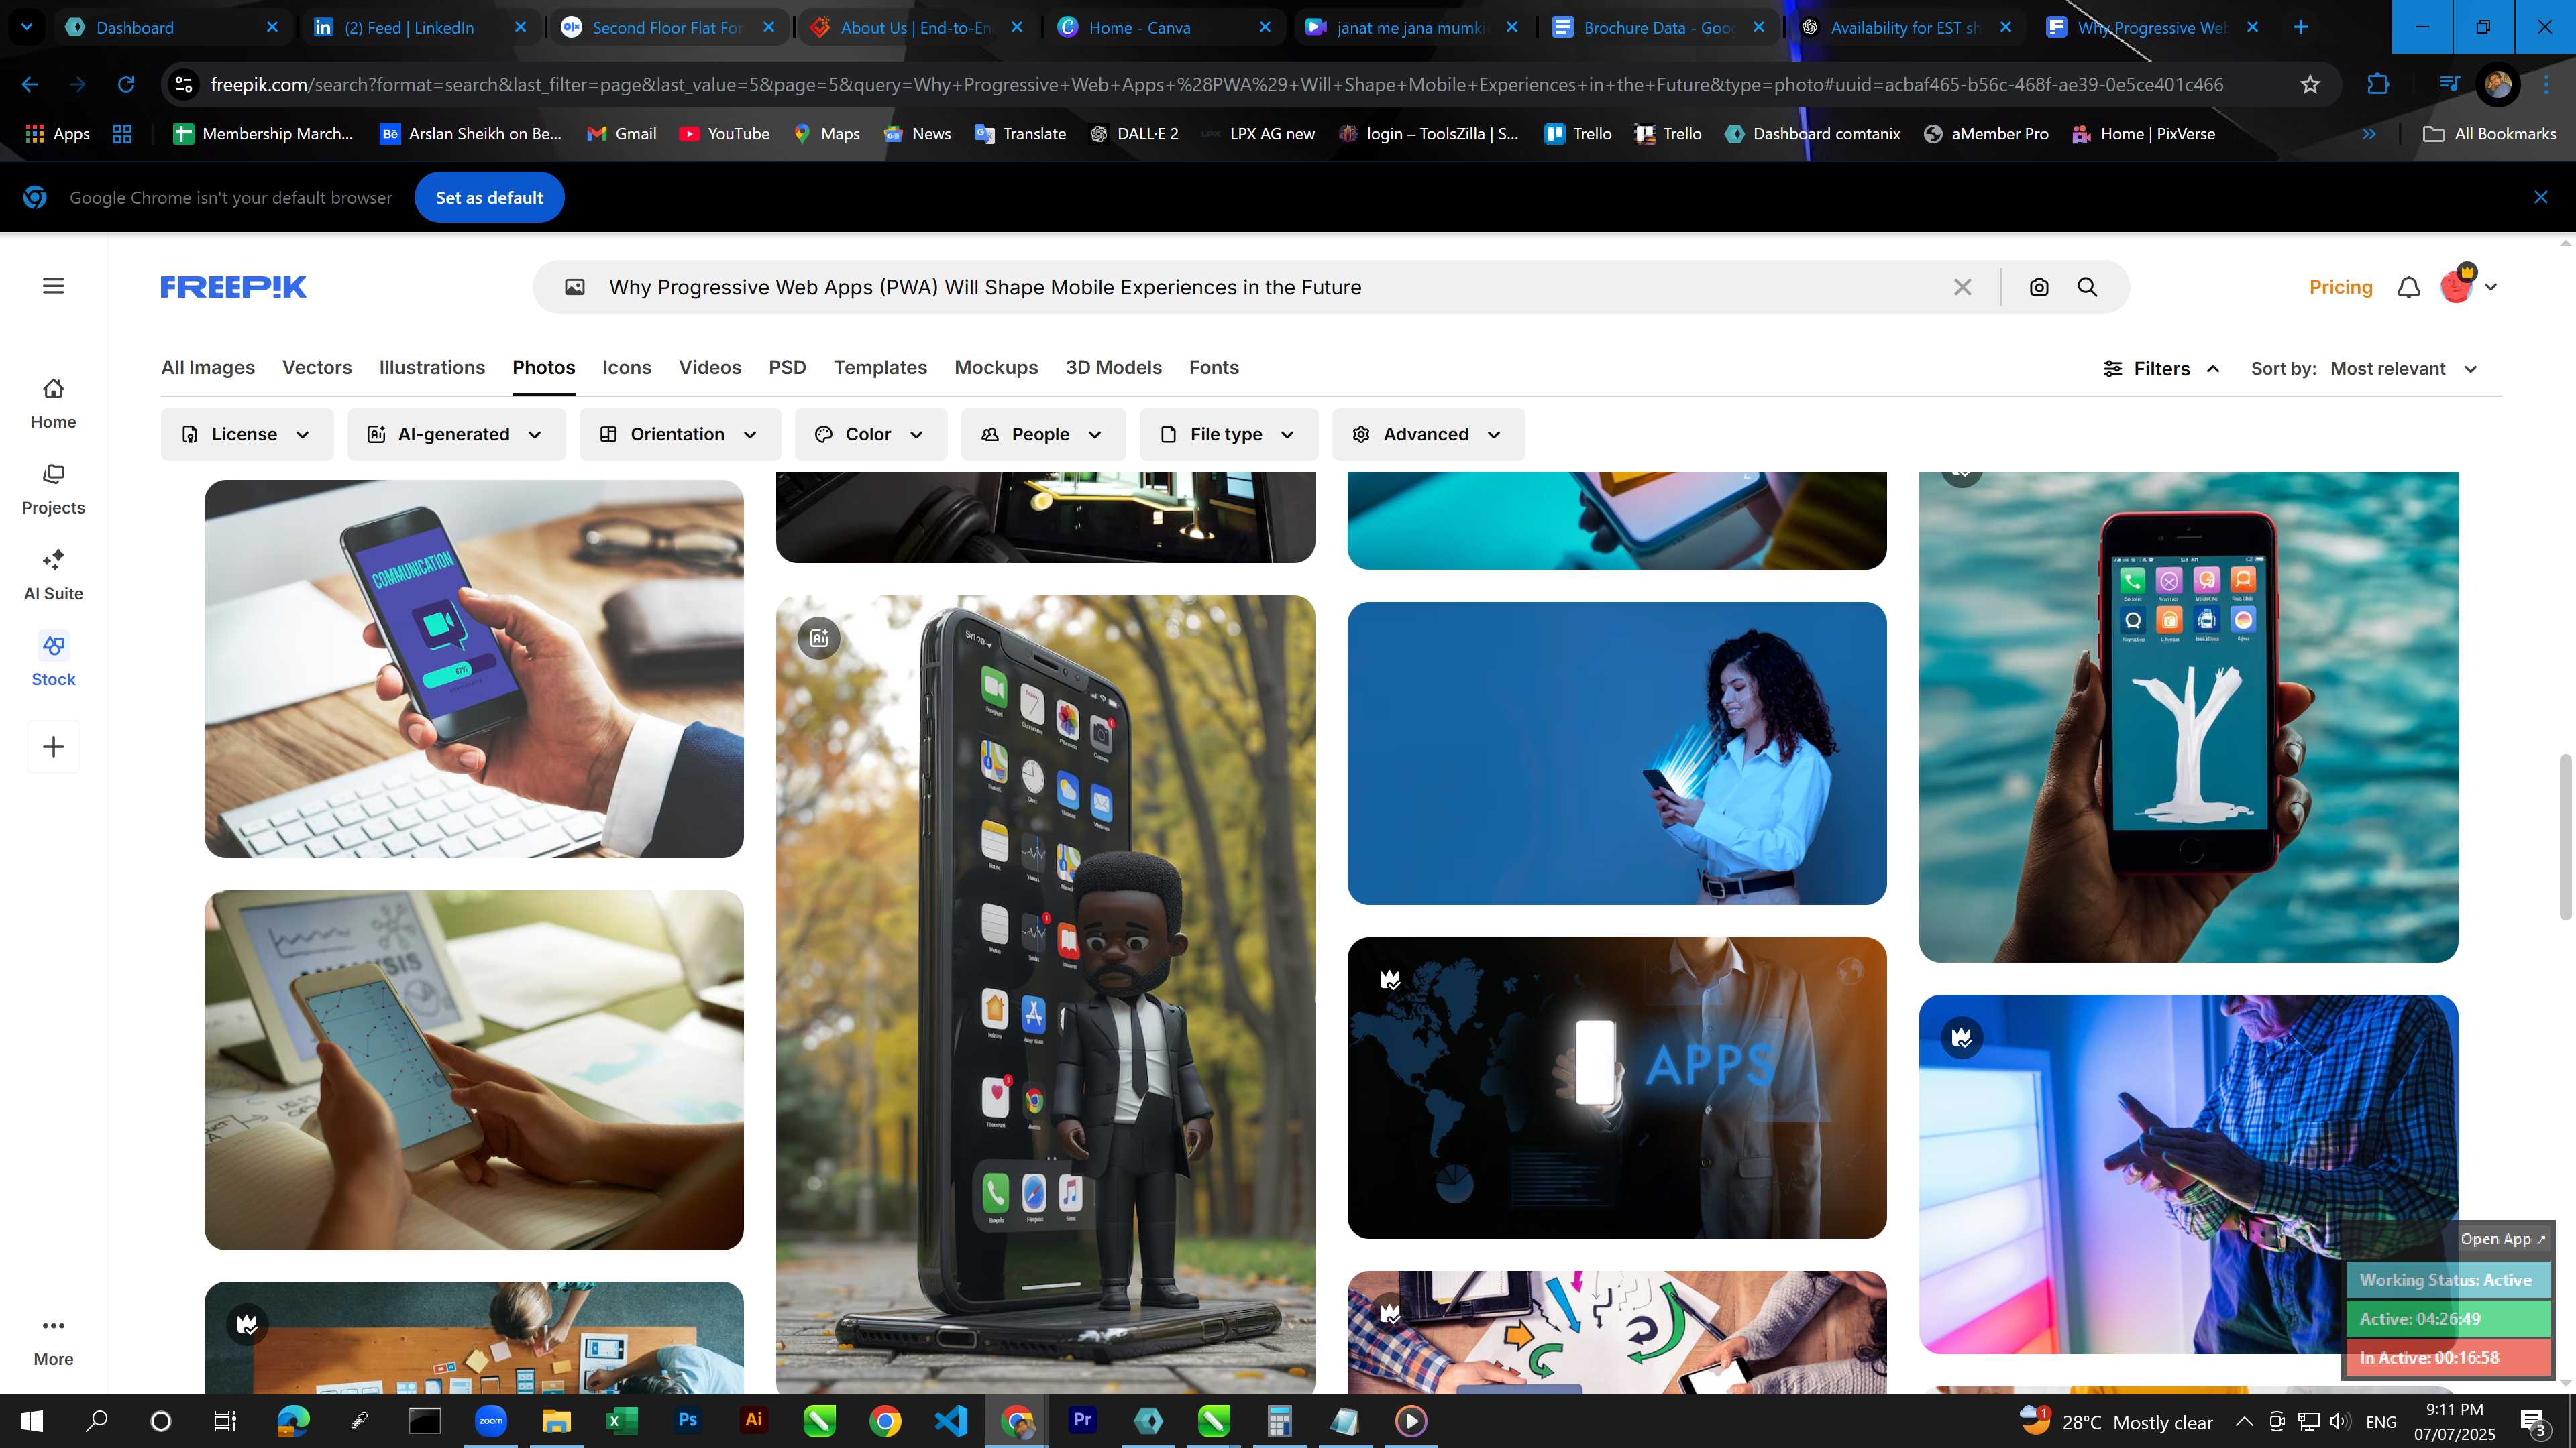The image size is (2576, 1448).
Task: Dismiss the default browser banner
Action: (2541, 197)
